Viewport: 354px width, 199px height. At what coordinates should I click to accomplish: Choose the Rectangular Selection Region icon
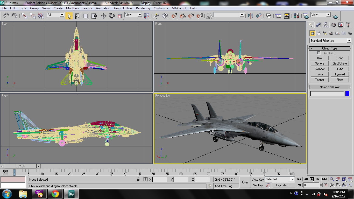point(86,16)
